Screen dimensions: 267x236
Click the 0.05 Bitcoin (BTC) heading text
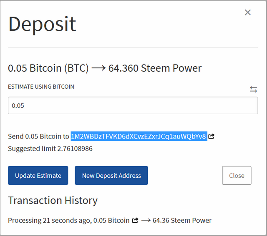48,68
